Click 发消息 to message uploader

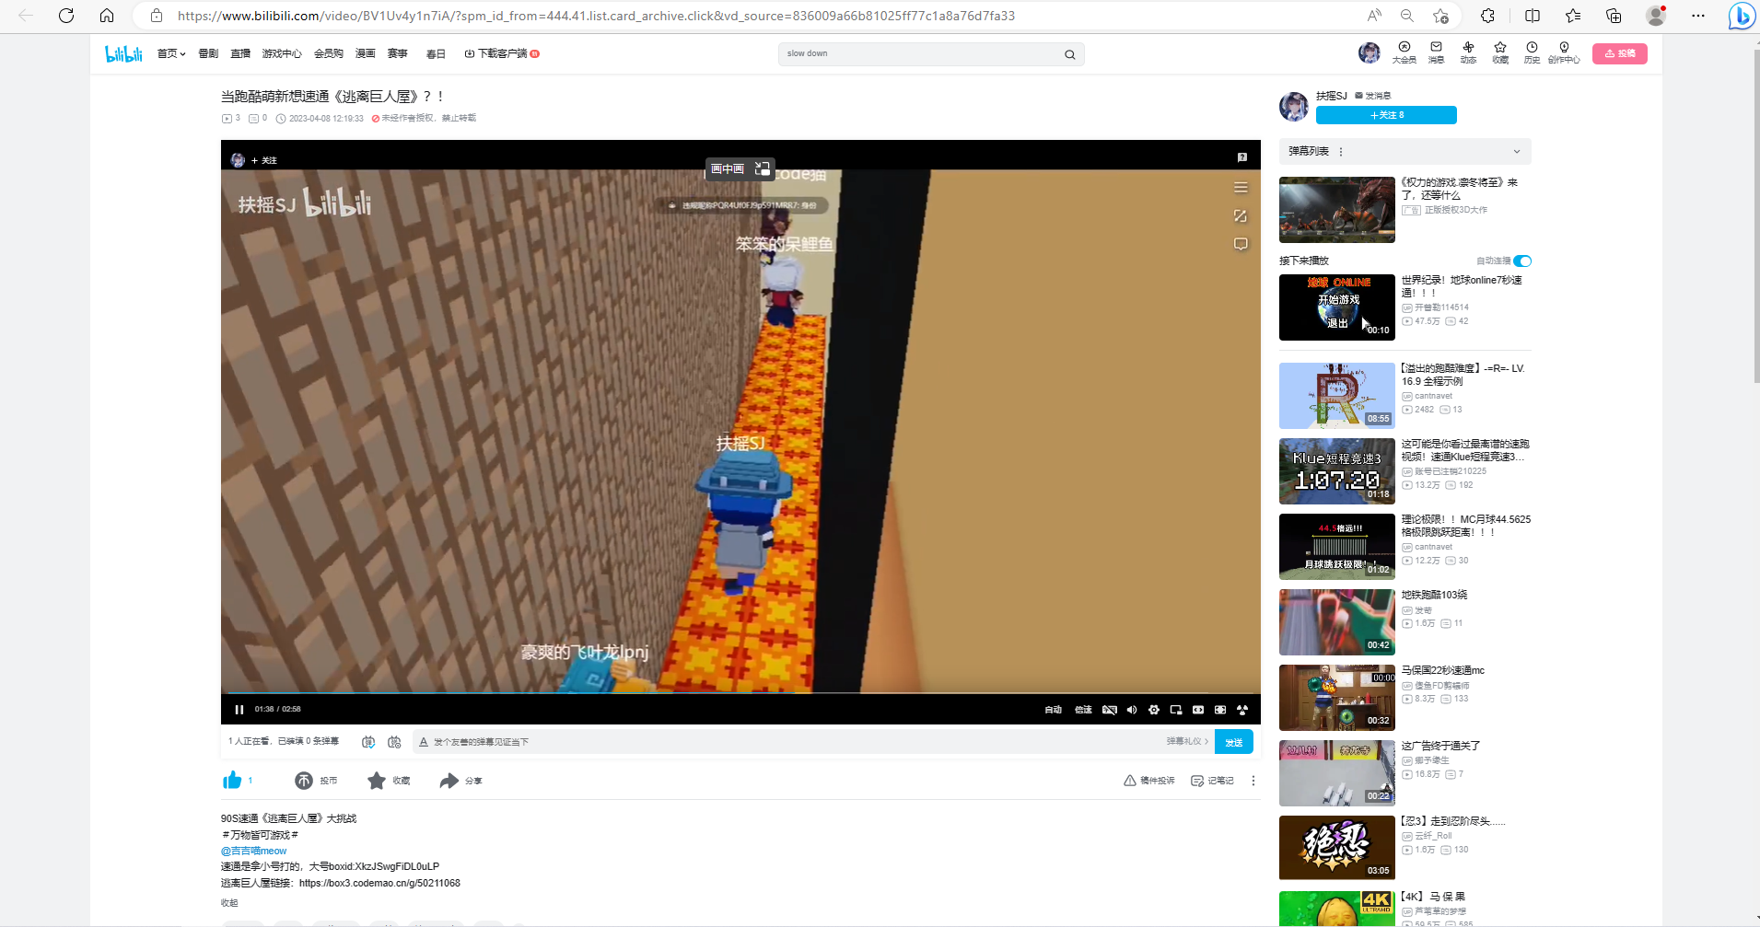pyautogui.click(x=1373, y=96)
